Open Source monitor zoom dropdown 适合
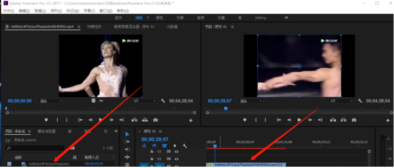Screen dimensions: 394x168 coord(51,101)
